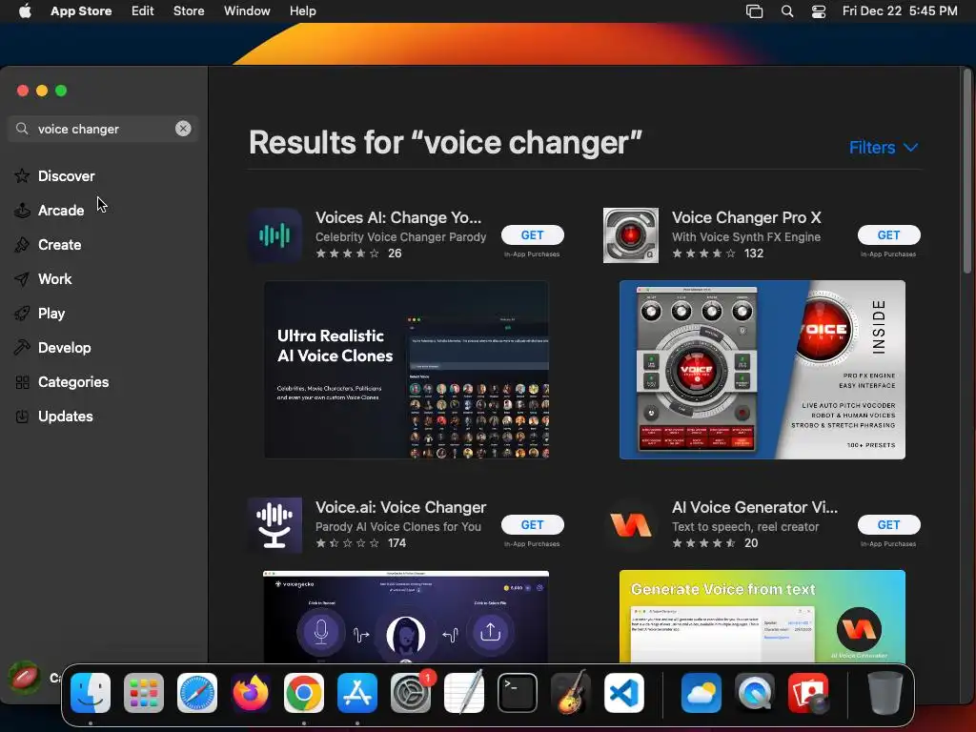View the Voice.ai app preview screenshot
The width and height of the screenshot is (976, 732).
406,617
